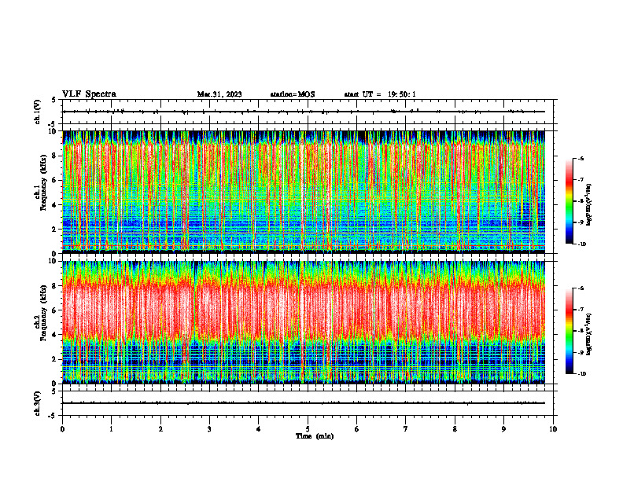The image size is (623, 481).
Task: Select the date label "Mar.31, 2023"
Action: 219,94
